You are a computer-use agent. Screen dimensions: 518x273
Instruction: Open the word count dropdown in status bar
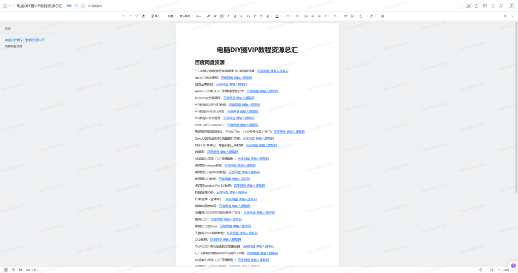point(32,269)
